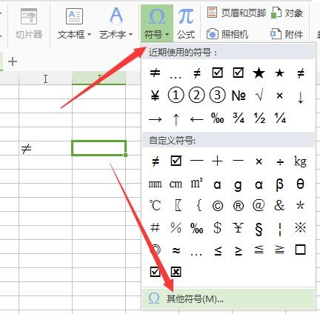Insert 页眉和页脚 header and footer
320x314 pixels.
tap(236, 13)
